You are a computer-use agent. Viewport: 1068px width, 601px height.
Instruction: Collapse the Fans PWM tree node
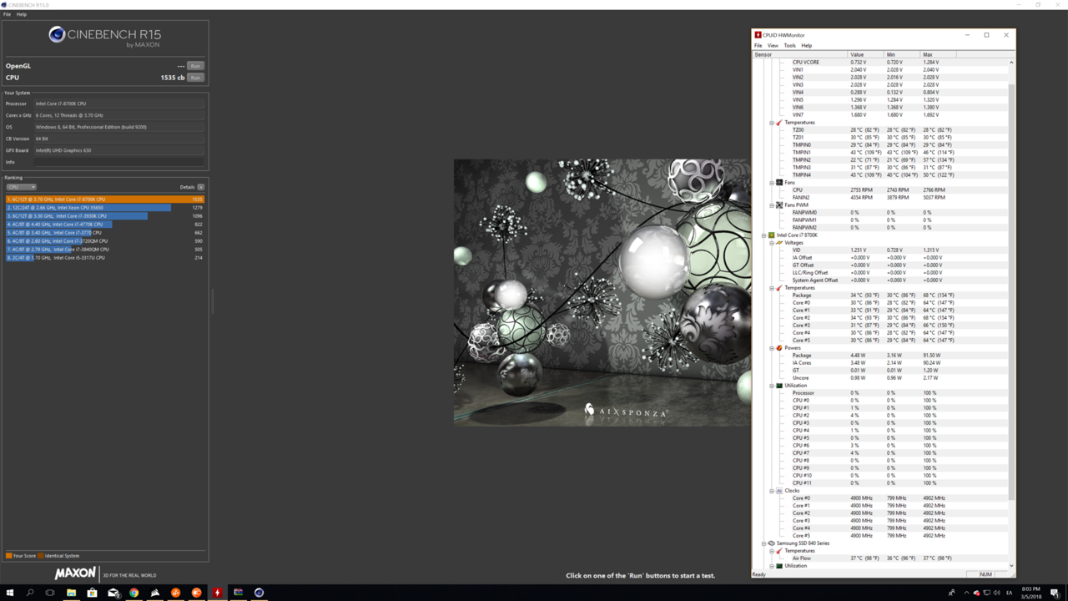click(772, 205)
